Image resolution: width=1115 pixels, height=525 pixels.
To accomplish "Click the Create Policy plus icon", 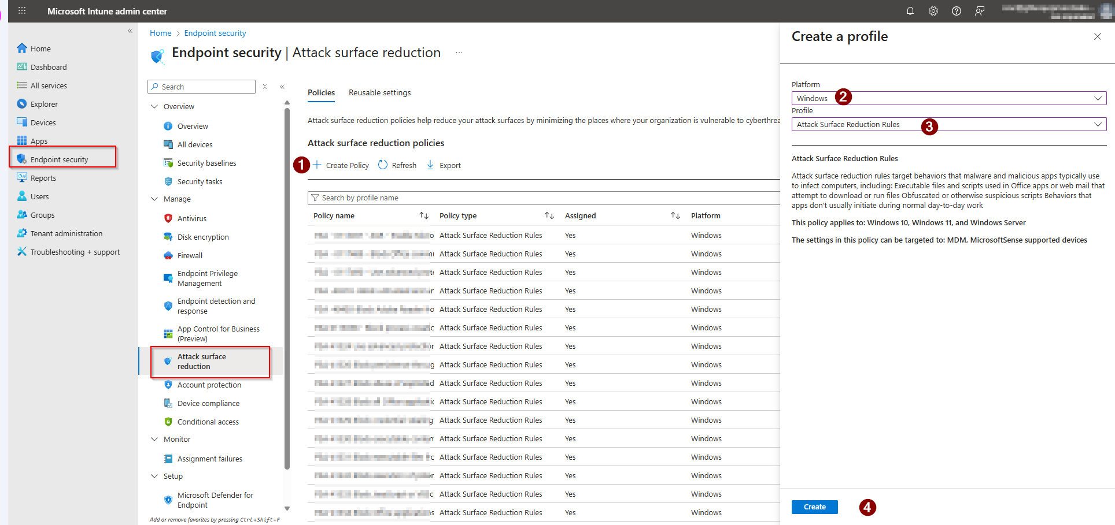I will 317,165.
